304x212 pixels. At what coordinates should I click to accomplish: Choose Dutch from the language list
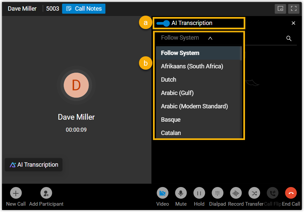pos(169,80)
